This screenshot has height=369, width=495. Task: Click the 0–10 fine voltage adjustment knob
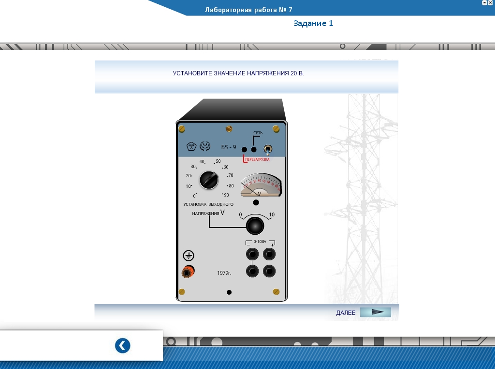click(x=255, y=225)
